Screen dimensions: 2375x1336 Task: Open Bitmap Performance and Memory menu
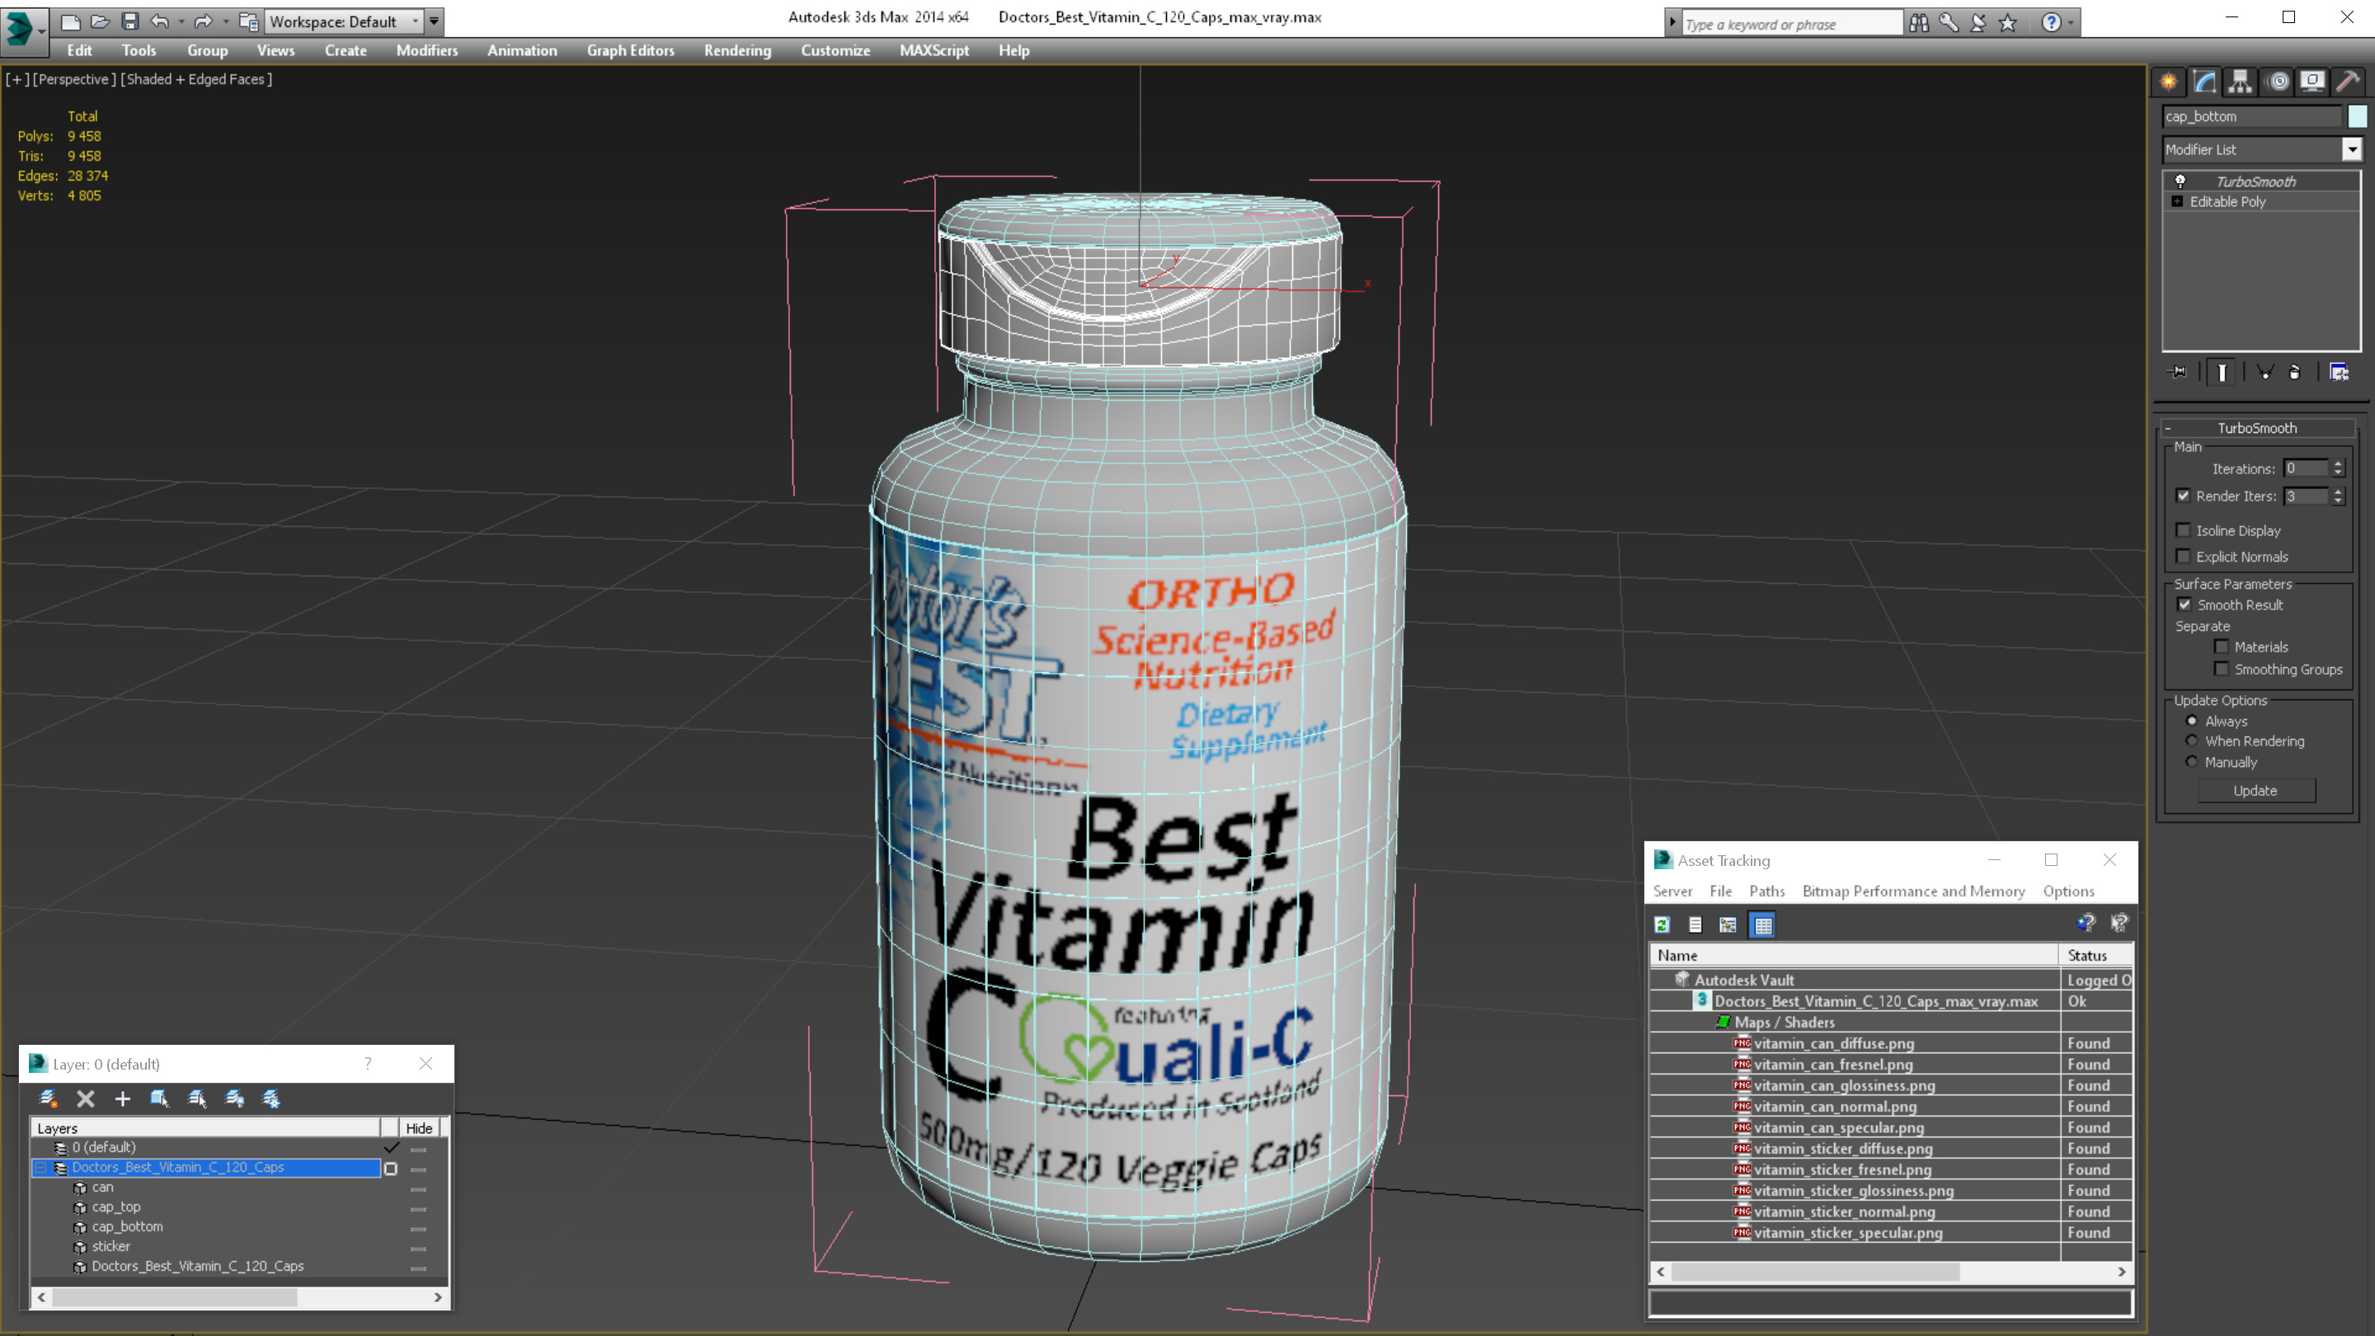[x=1913, y=891]
